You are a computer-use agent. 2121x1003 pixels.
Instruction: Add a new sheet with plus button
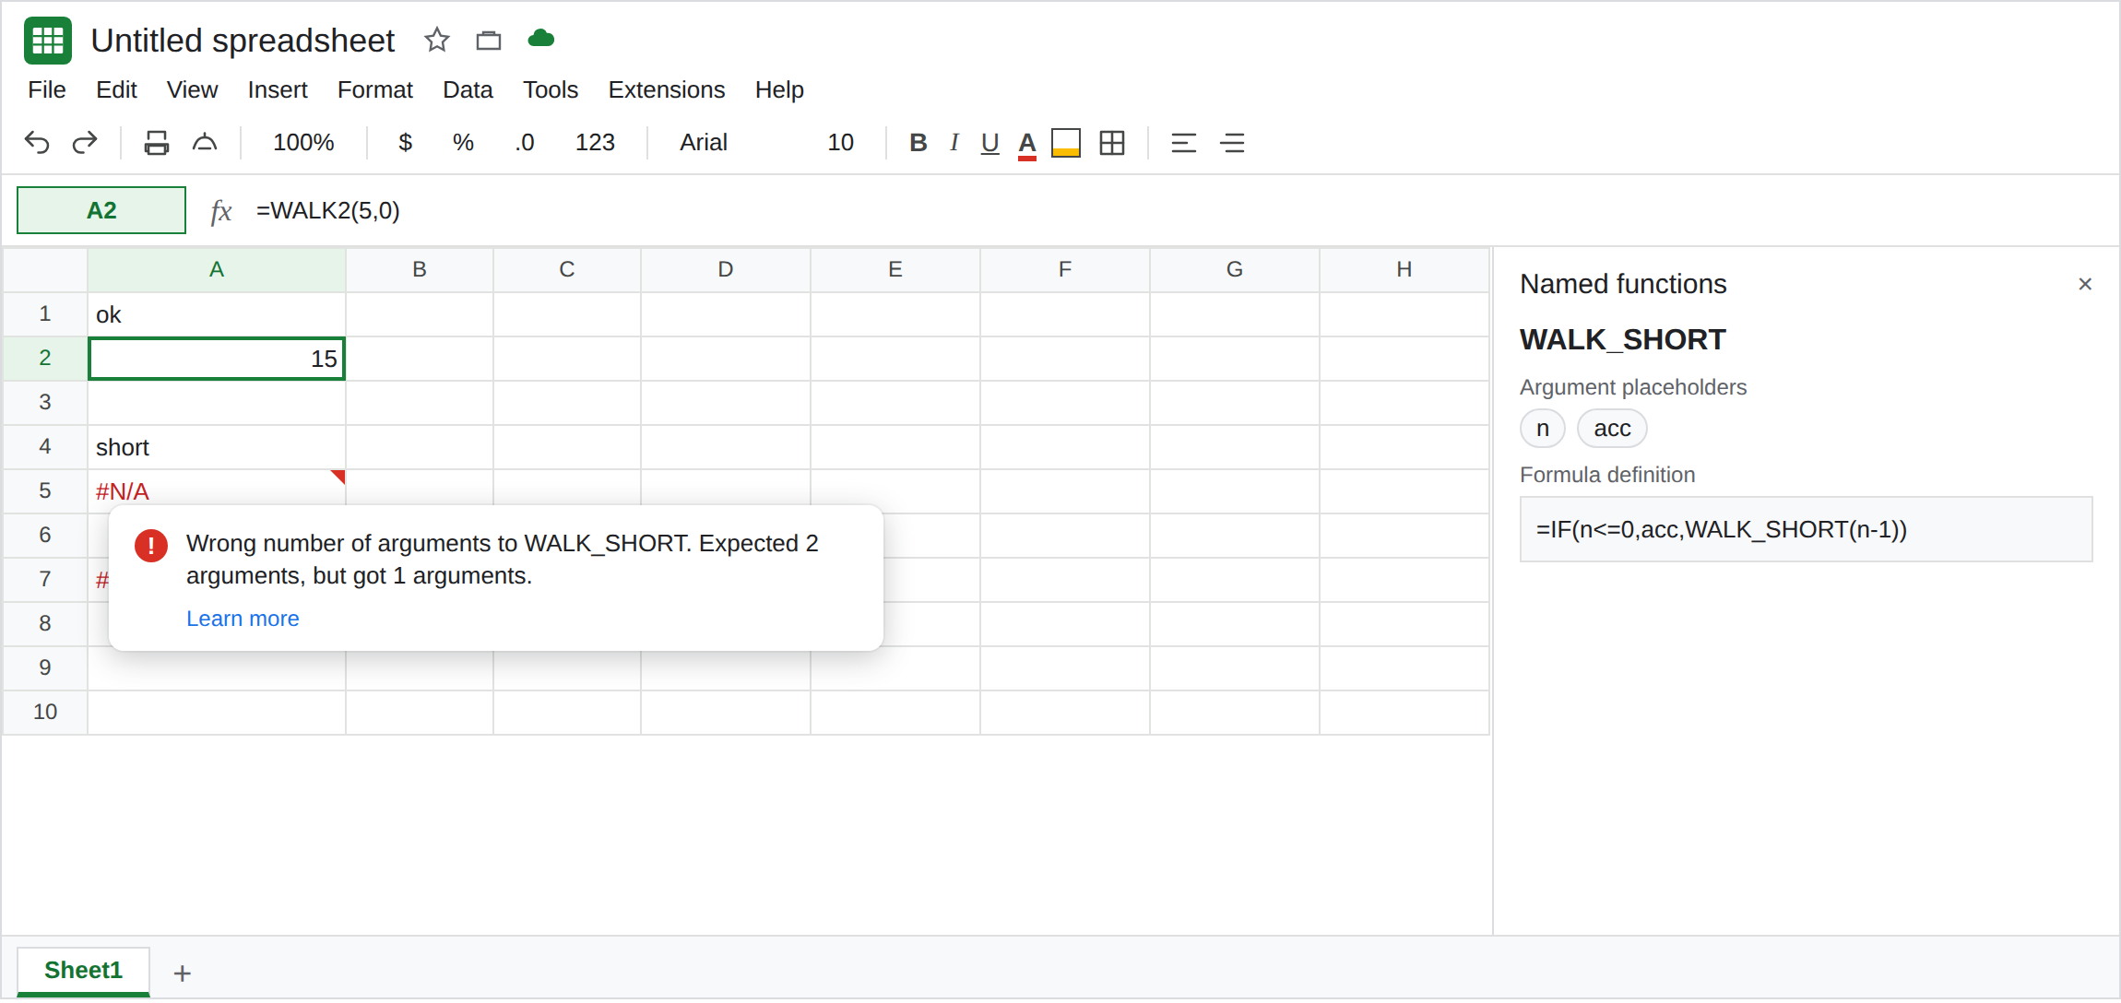[183, 973]
